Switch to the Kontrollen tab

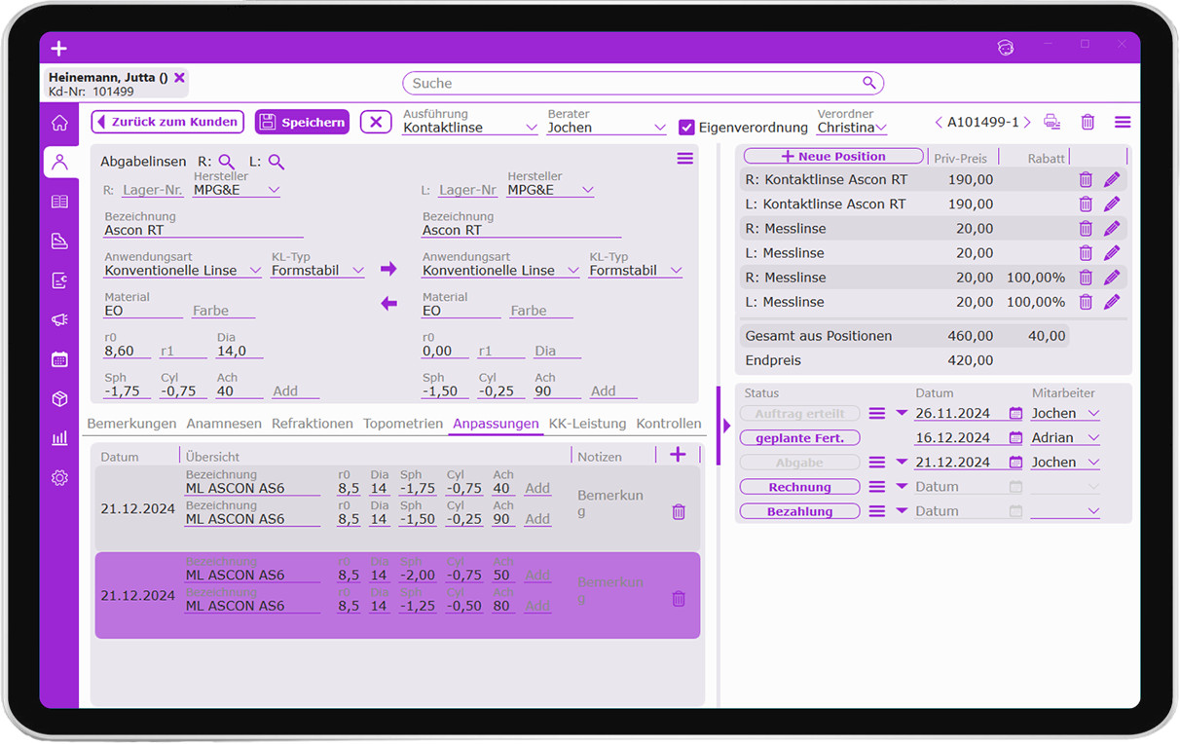tap(668, 424)
